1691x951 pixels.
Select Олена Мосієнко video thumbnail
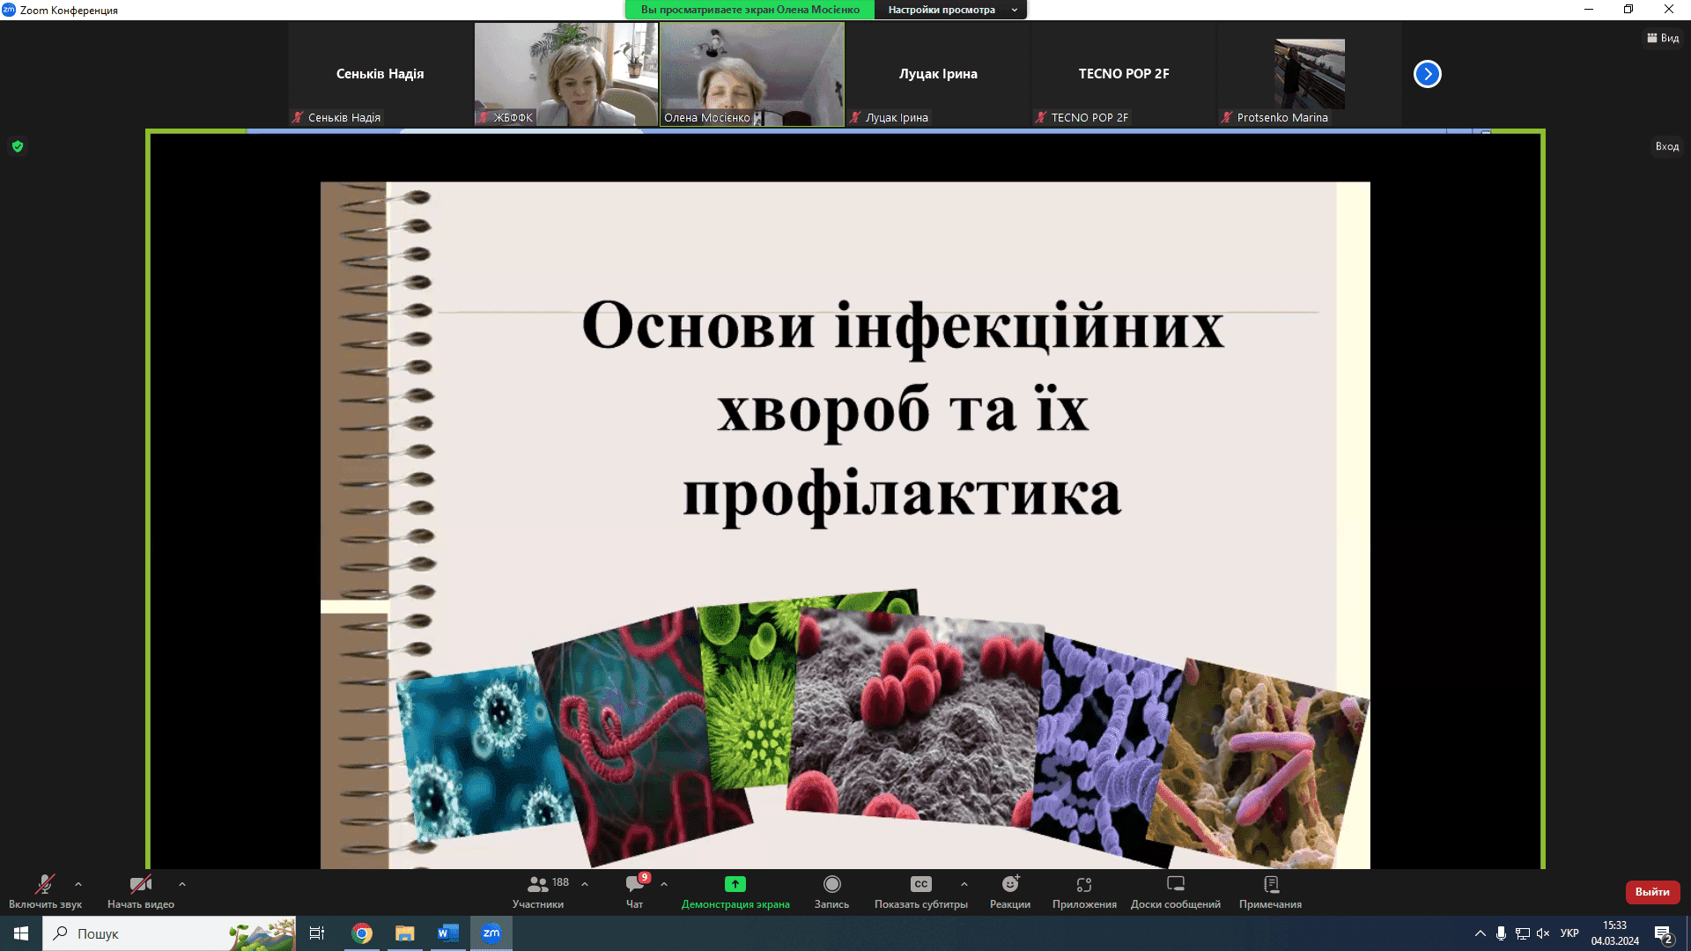pos(752,74)
